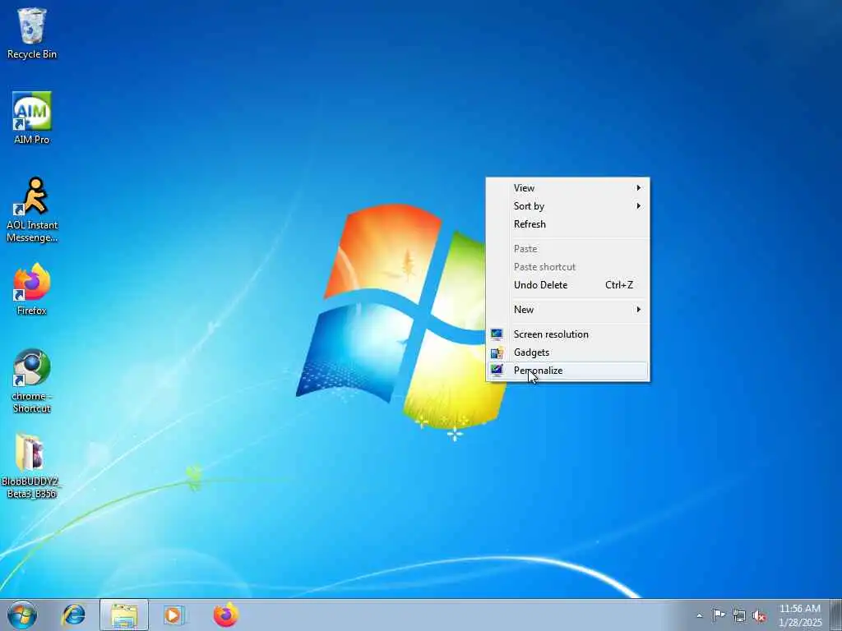Click the Show desktop button
The height and width of the screenshot is (631, 842).
point(836,615)
